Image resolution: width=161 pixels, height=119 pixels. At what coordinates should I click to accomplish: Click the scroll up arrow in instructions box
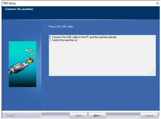[x=153, y=37]
